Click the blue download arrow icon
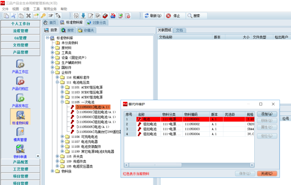This screenshot has height=185, width=291. pos(83,16)
